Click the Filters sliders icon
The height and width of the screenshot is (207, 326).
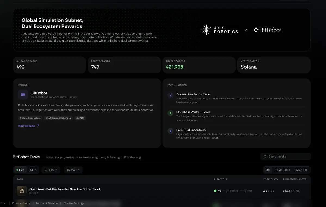click(x=46, y=170)
